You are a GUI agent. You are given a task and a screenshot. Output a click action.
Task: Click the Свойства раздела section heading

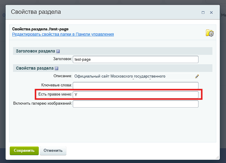coord(35,68)
